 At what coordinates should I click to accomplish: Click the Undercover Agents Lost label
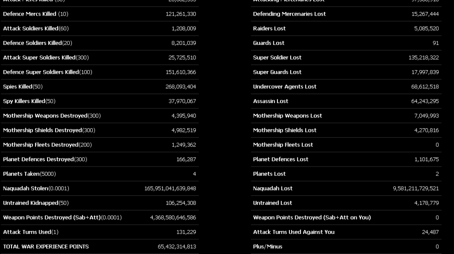284,87
